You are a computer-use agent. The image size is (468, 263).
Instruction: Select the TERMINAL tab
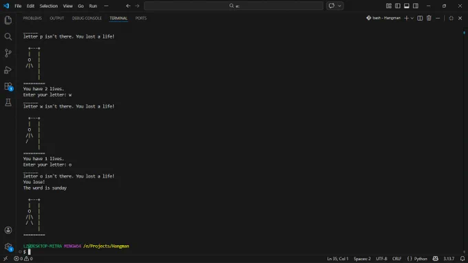pyautogui.click(x=118, y=18)
